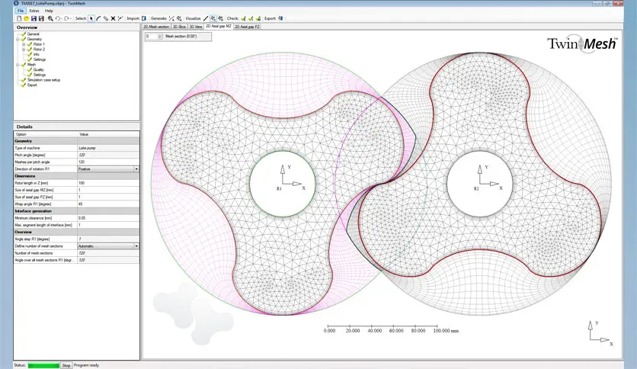This screenshot has height=369, width=637.
Task: Switch to the 3D View tab
Action: coord(195,27)
